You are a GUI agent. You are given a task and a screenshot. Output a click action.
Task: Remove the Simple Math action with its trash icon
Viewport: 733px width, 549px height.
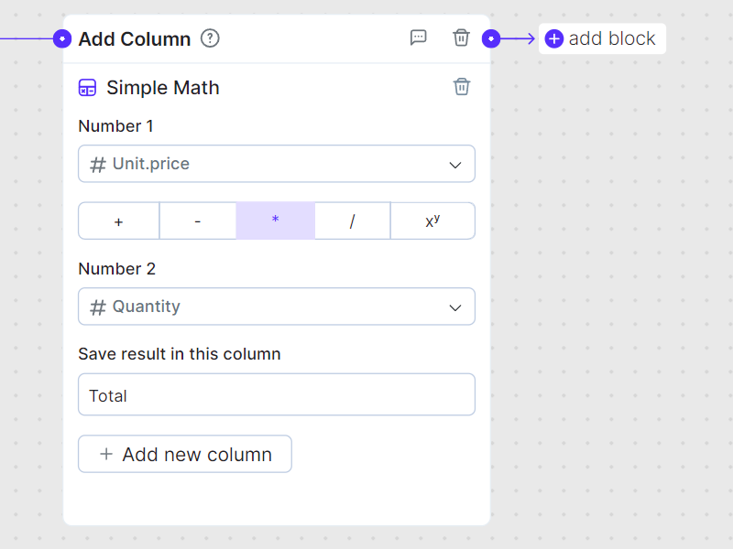pos(461,87)
